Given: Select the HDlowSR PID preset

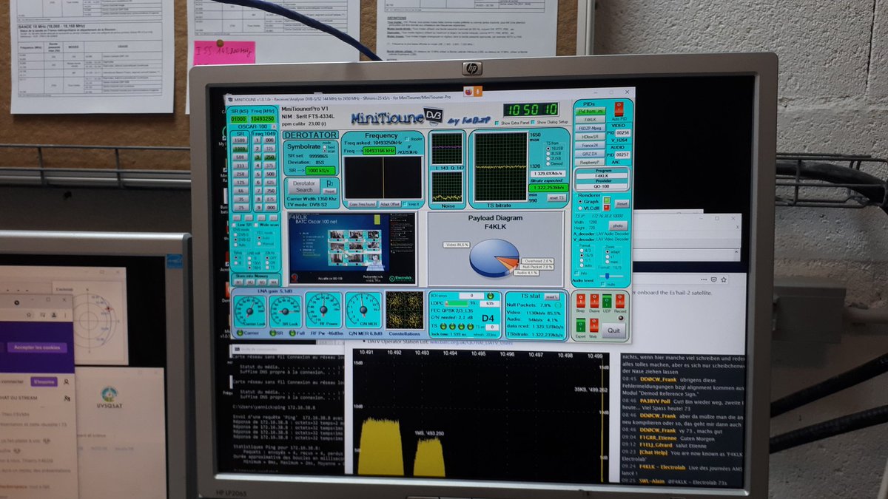Looking at the screenshot, I should [591, 136].
